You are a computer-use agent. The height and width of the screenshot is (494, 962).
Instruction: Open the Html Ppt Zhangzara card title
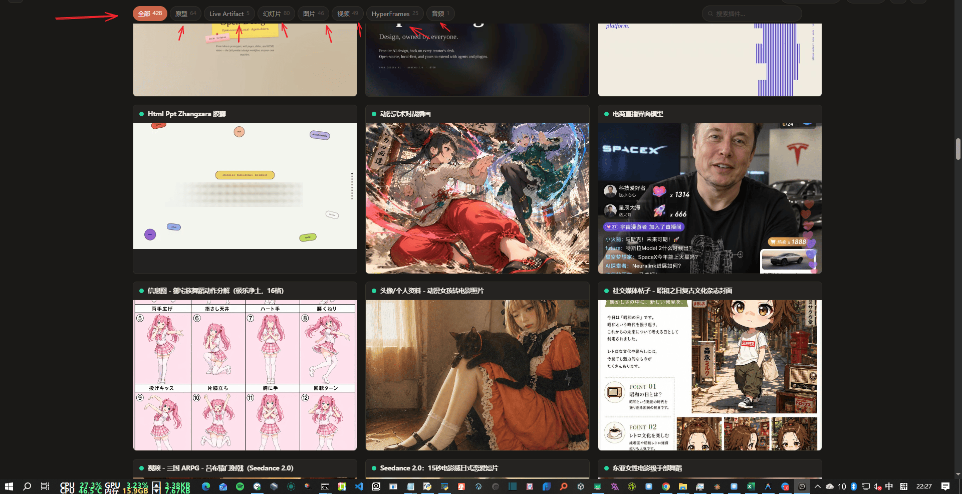pyautogui.click(x=186, y=114)
